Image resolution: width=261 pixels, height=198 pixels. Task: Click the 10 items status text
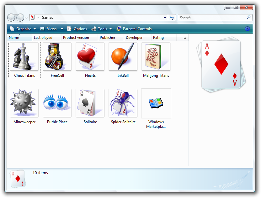[x=40, y=173]
